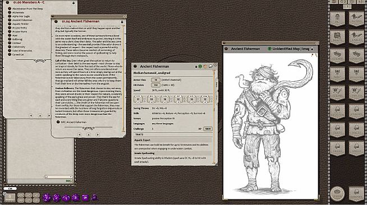This screenshot has width=367, height=205.
Task: Toggle green identified icon on NPC sheet
Action: pos(200,67)
